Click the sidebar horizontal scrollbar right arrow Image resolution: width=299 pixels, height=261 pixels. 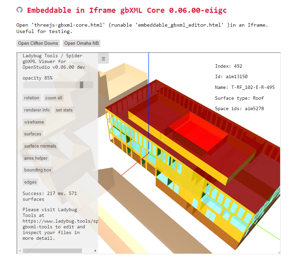click(95, 251)
